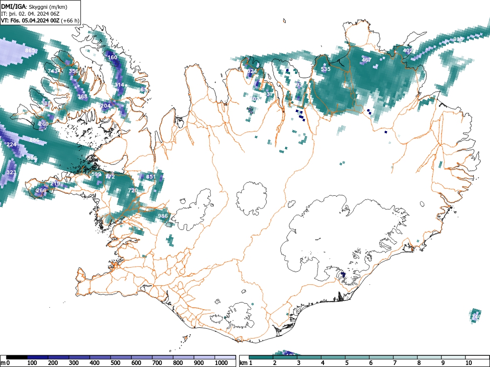
Task: Select map value 888
Action: 32,158
